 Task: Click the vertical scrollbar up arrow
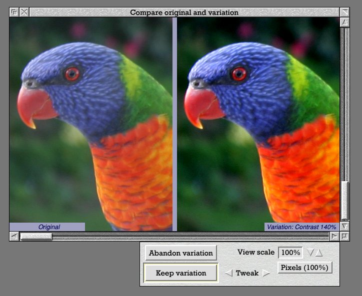[x=344, y=22]
